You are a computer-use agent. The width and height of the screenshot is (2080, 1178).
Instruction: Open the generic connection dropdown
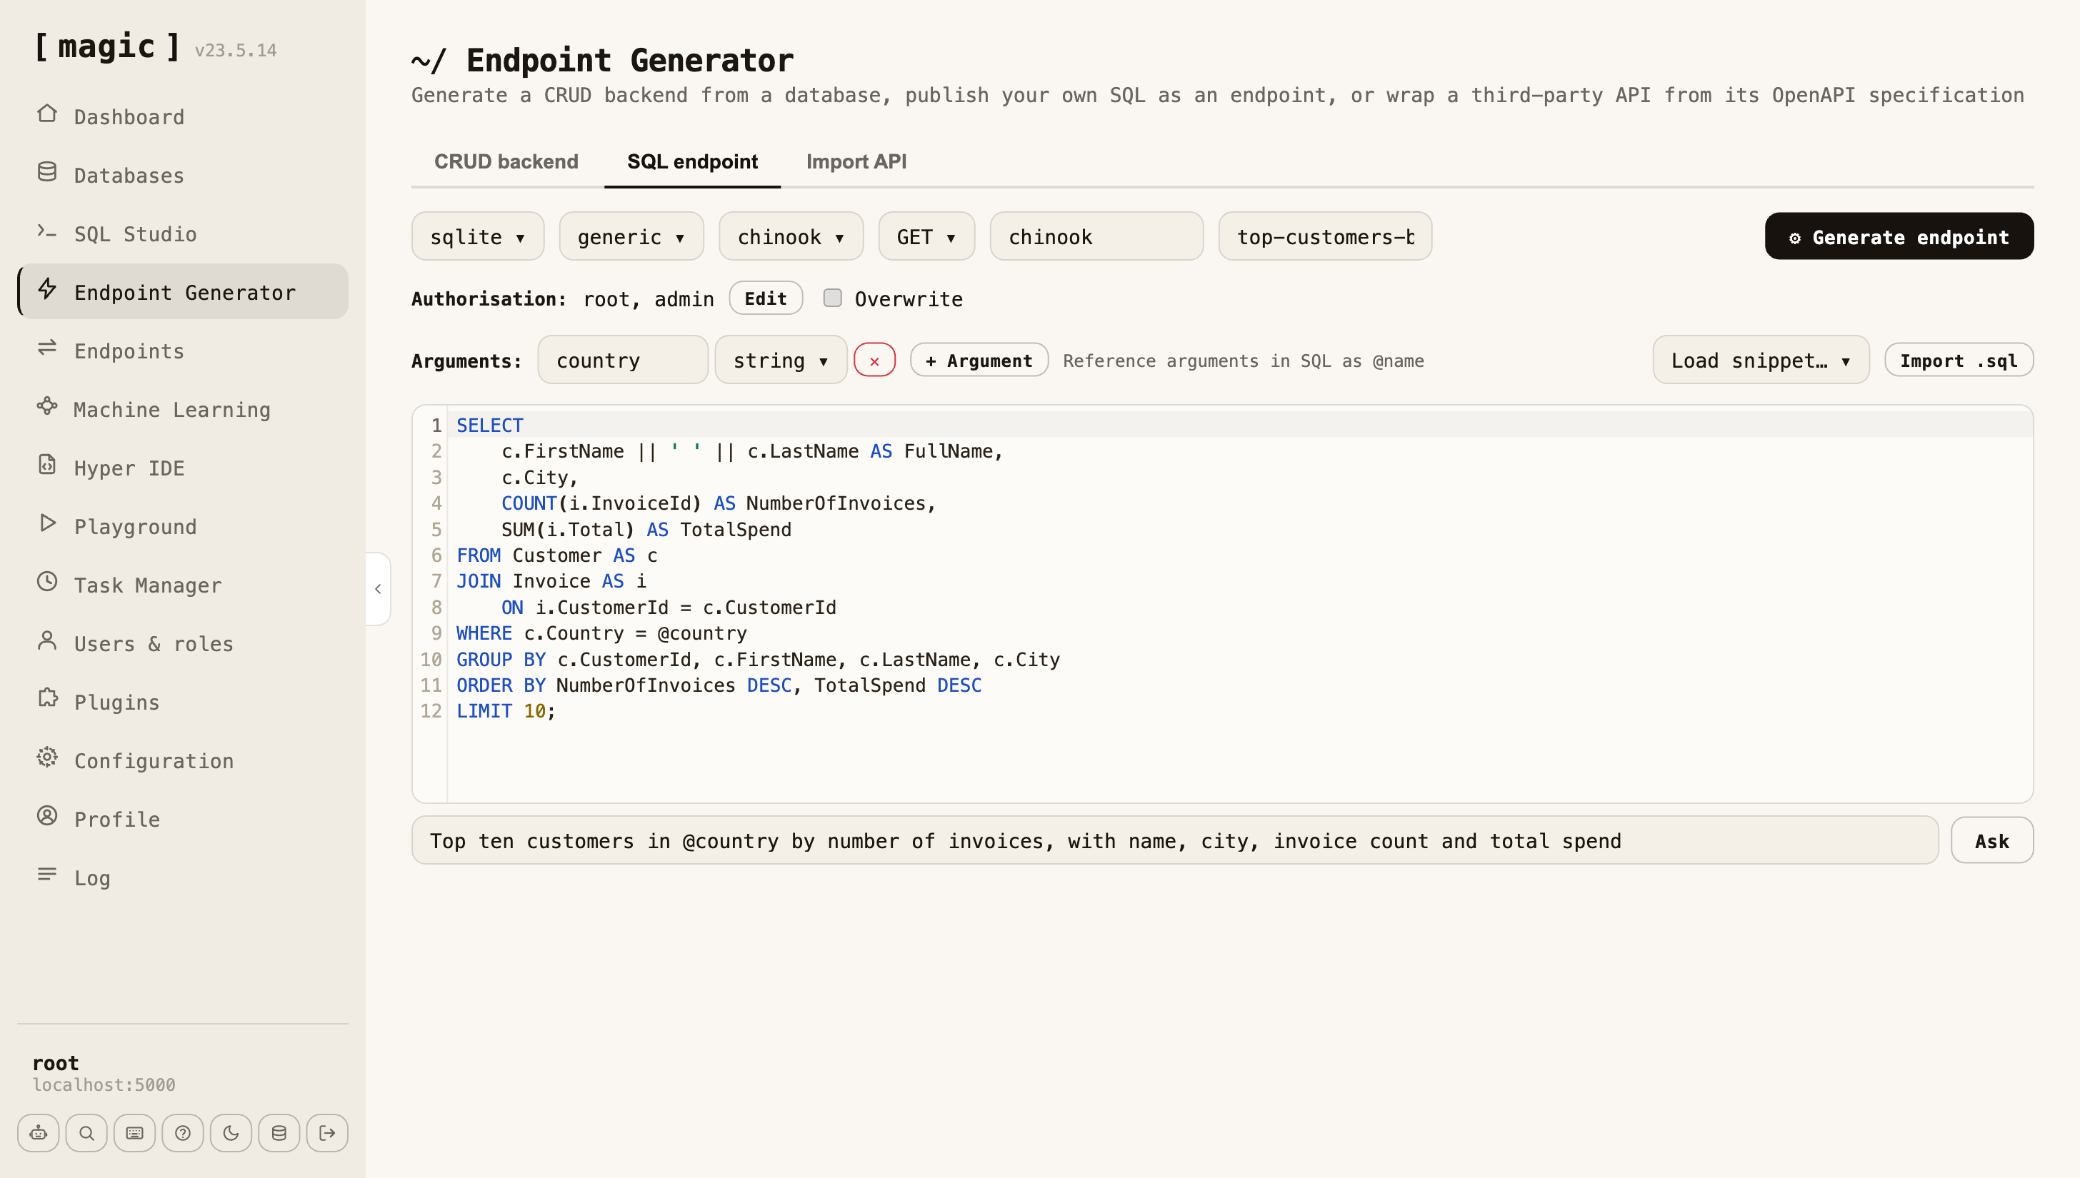coord(631,236)
